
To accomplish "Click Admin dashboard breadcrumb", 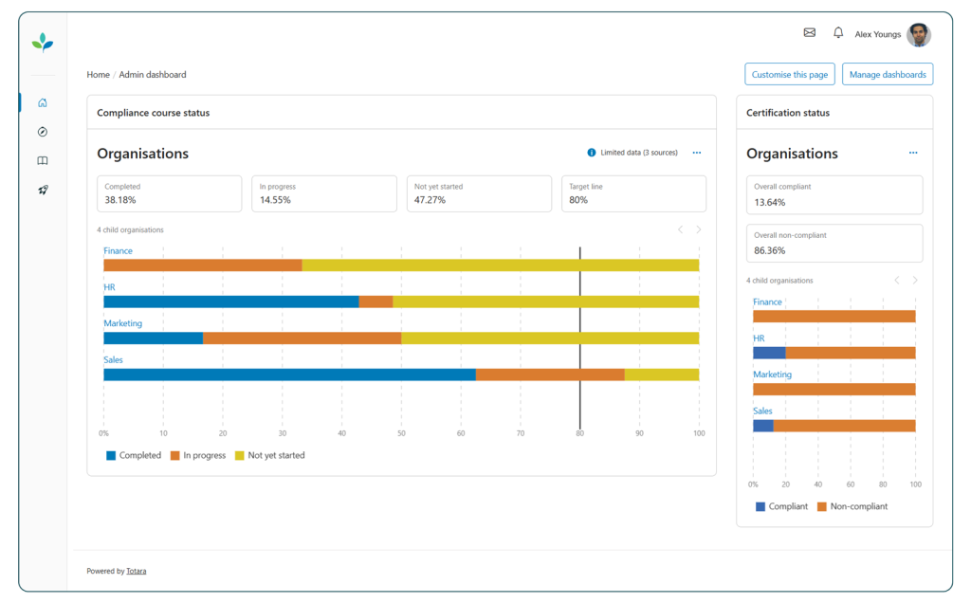I will pos(153,74).
